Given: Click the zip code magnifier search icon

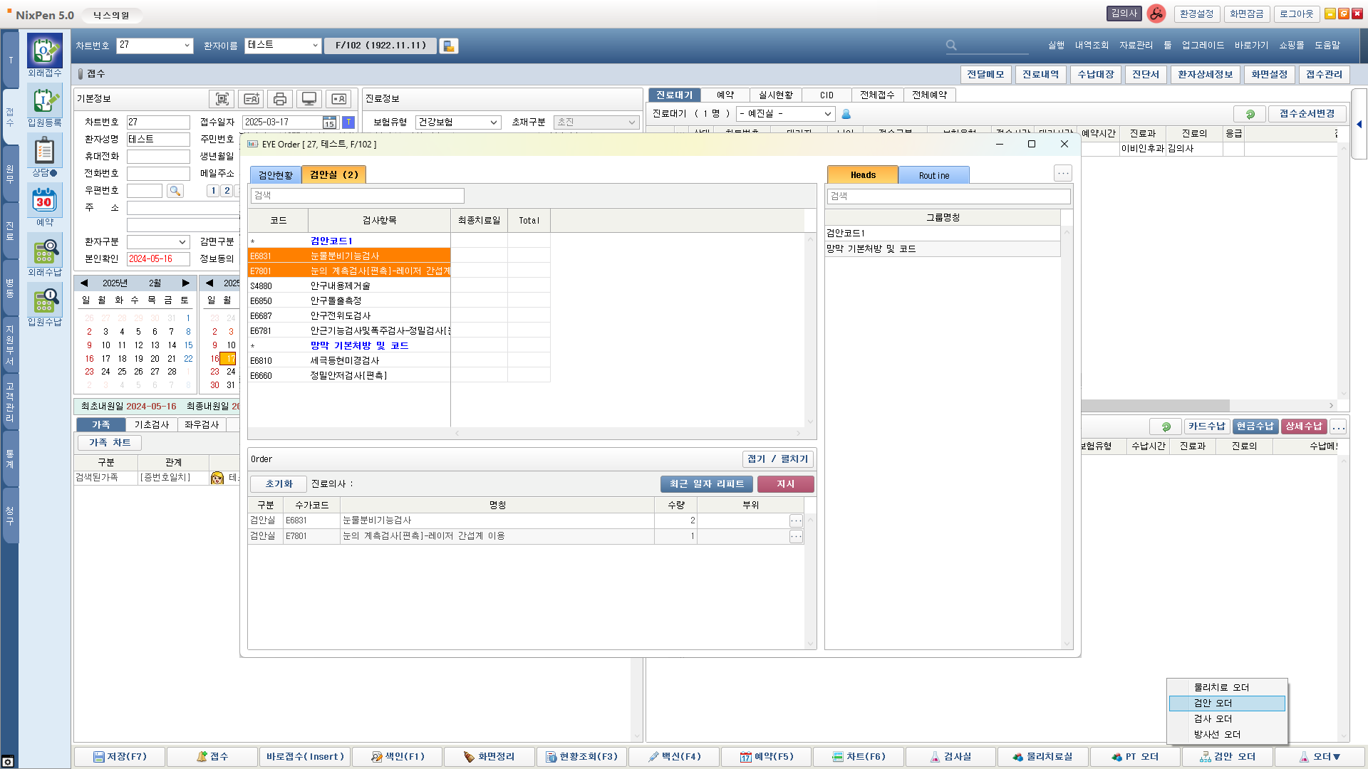Looking at the screenshot, I should tap(175, 191).
